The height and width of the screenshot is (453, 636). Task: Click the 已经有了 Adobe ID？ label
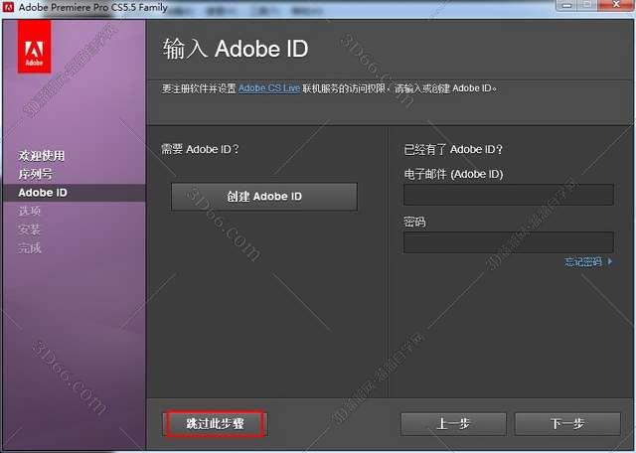click(x=453, y=150)
